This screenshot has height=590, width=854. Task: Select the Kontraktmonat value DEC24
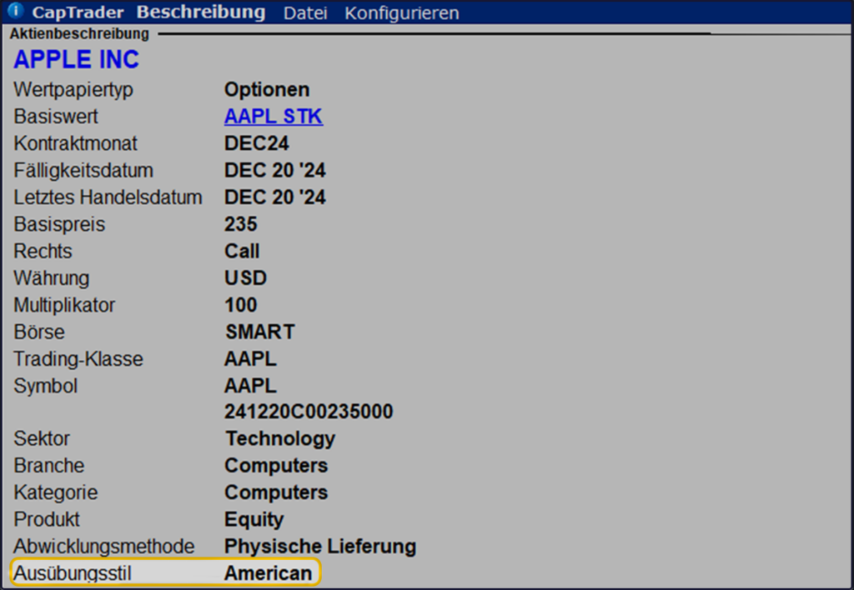pyautogui.click(x=257, y=143)
